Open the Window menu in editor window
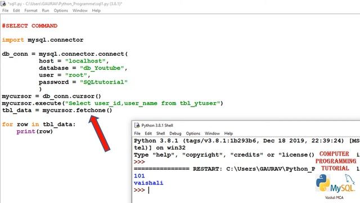The width and height of the screenshot is (360, 203). pyautogui.click(x=80, y=11)
